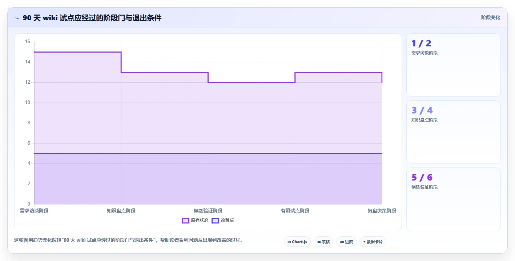Toggle the 改善后 legend swatch
This screenshot has width=515, height=261.
coord(215,220)
